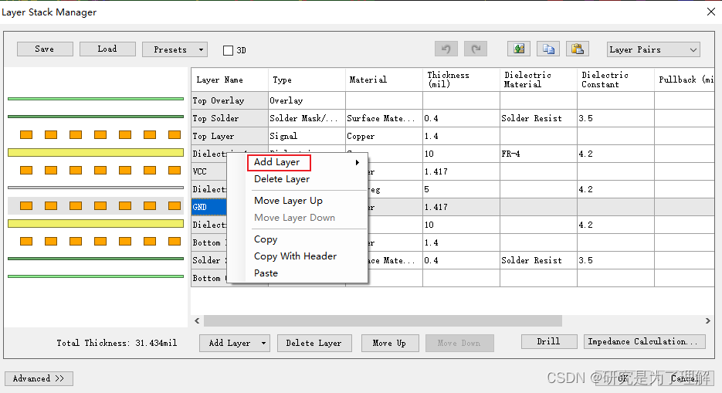Close the Layer Stack Manager window

(x=711, y=12)
